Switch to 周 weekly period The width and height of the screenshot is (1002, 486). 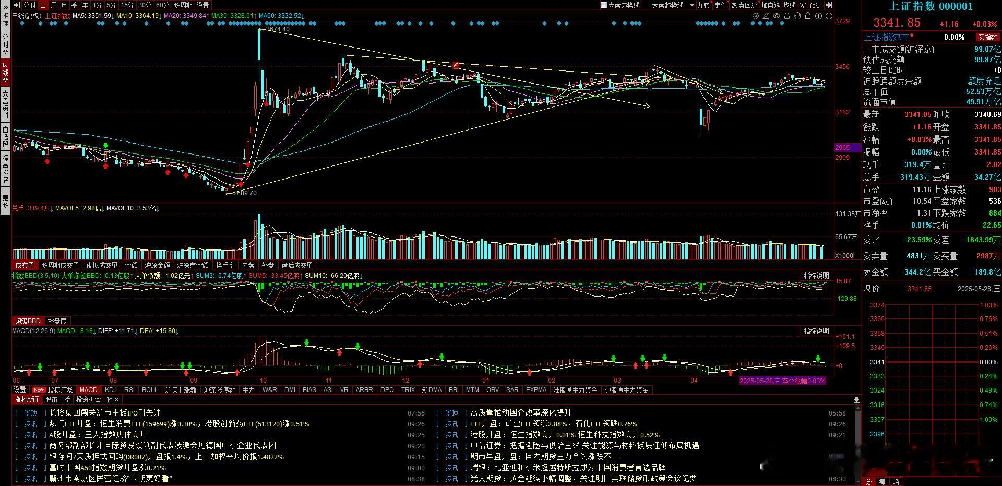pyautogui.click(x=54, y=5)
